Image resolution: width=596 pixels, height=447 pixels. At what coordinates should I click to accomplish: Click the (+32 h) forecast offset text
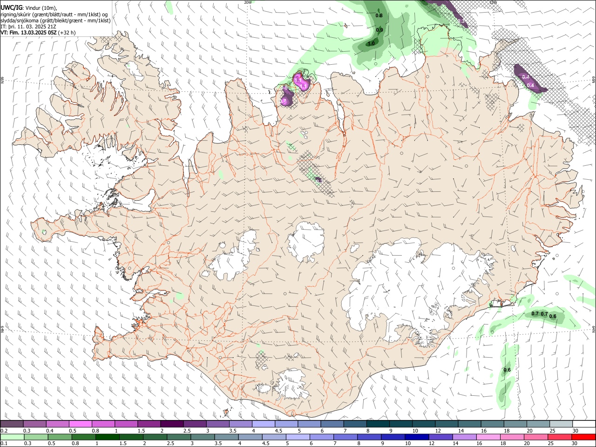(x=67, y=33)
